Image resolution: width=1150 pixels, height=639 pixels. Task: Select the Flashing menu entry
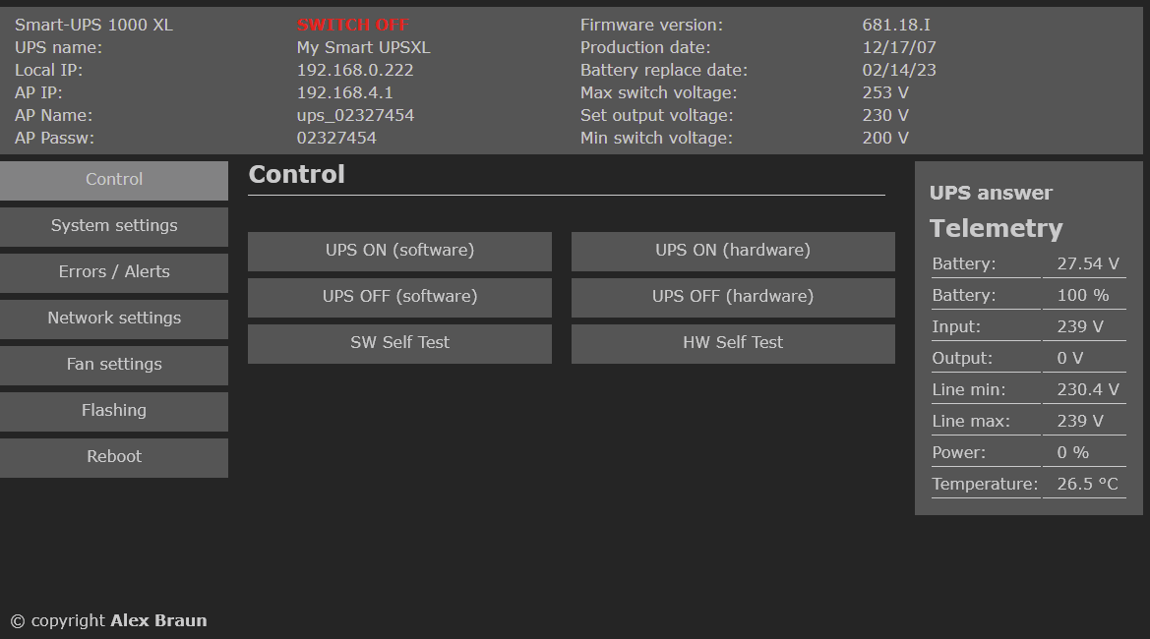114,411
